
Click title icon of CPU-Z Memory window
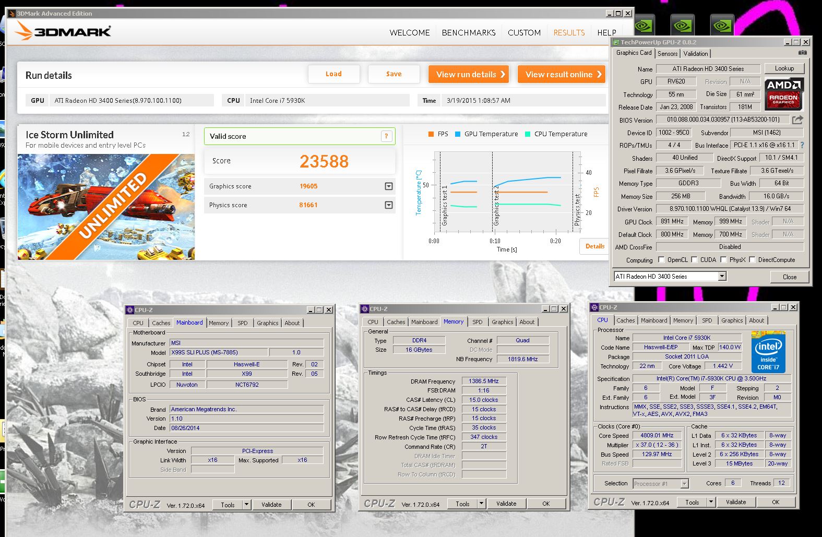tap(365, 309)
